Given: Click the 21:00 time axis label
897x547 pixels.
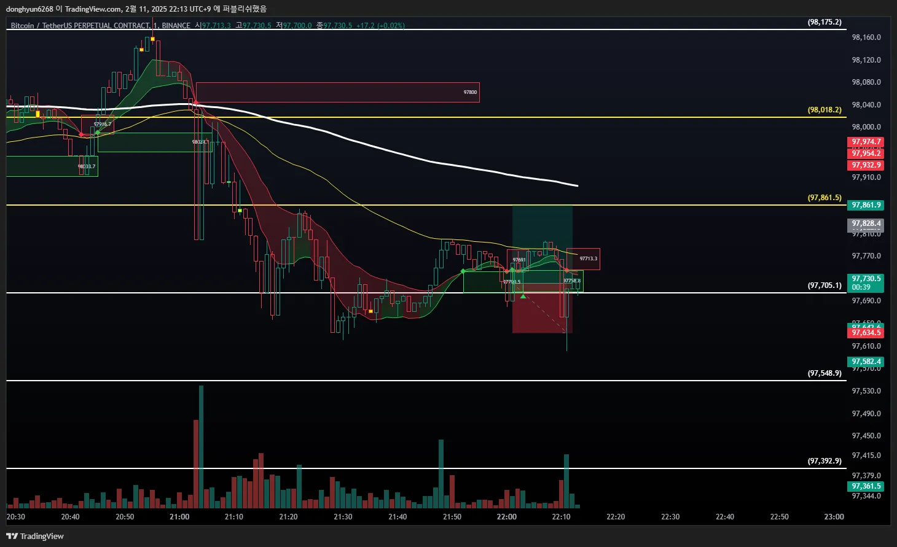Looking at the screenshot, I should coord(179,517).
